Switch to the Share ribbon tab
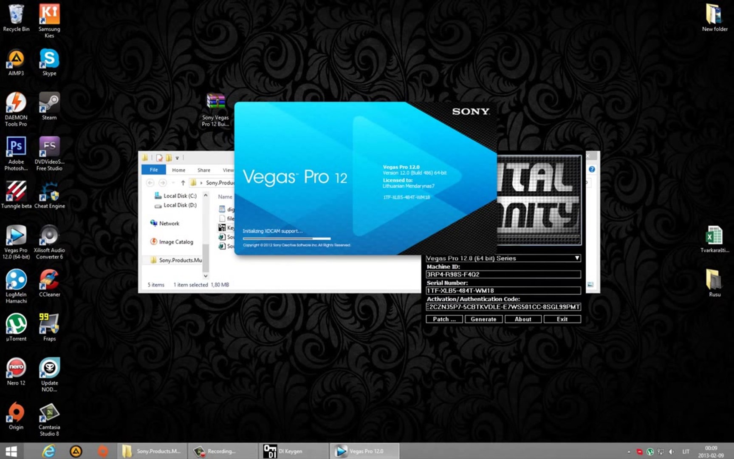 (x=203, y=170)
